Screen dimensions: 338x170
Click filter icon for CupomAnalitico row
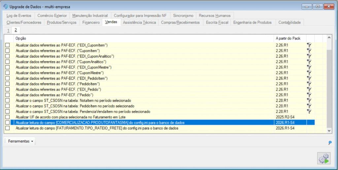click(x=309, y=62)
